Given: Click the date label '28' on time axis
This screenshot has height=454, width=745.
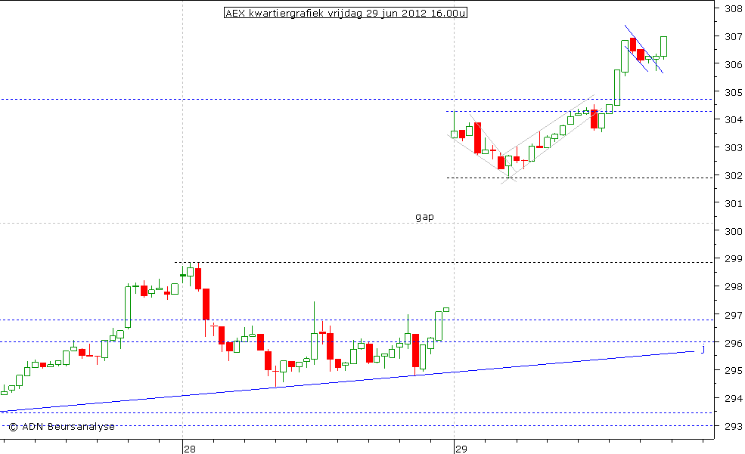Looking at the screenshot, I should click(190, 449).
